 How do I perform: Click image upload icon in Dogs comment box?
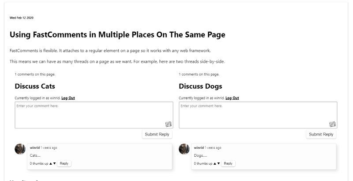[333, 124]
